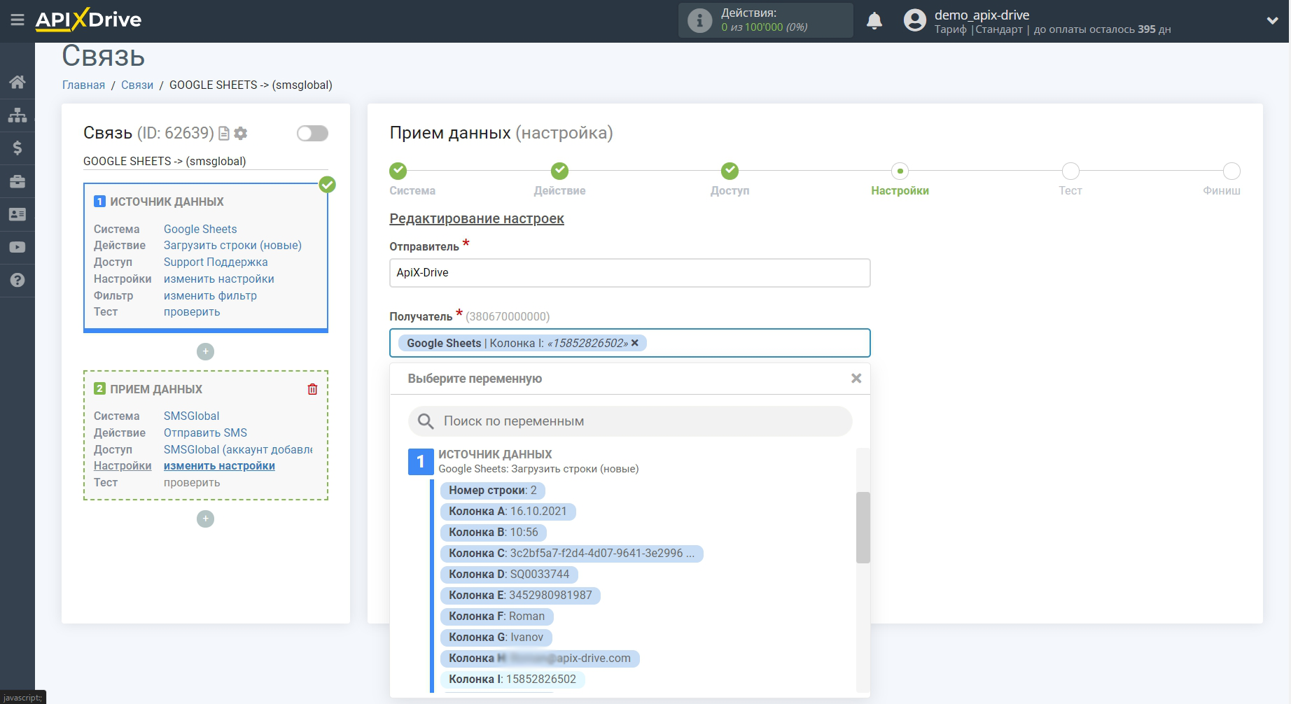Select the Тест step
Viewport: 1291px width, 704px height.
[x=1070, y=171]
